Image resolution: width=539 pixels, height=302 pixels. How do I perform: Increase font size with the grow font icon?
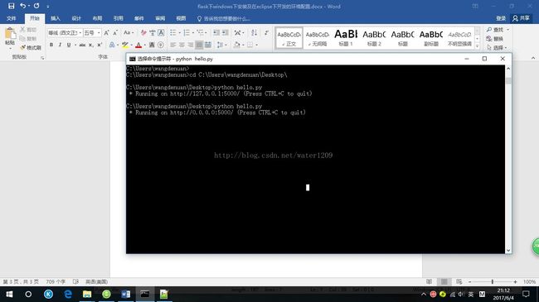pos(107,32)
